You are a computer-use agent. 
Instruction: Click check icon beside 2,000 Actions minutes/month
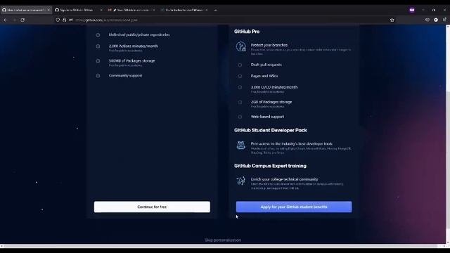(x=98, y=46)
